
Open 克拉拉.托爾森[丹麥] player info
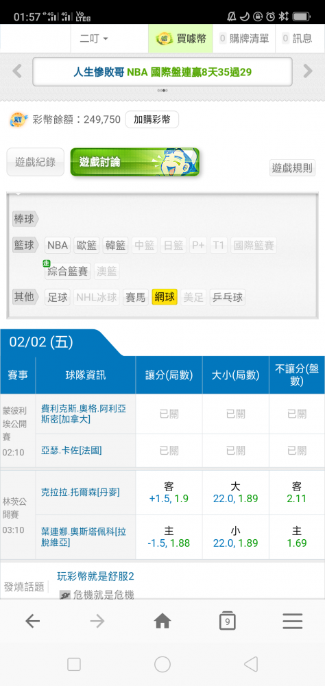point(80,492)
